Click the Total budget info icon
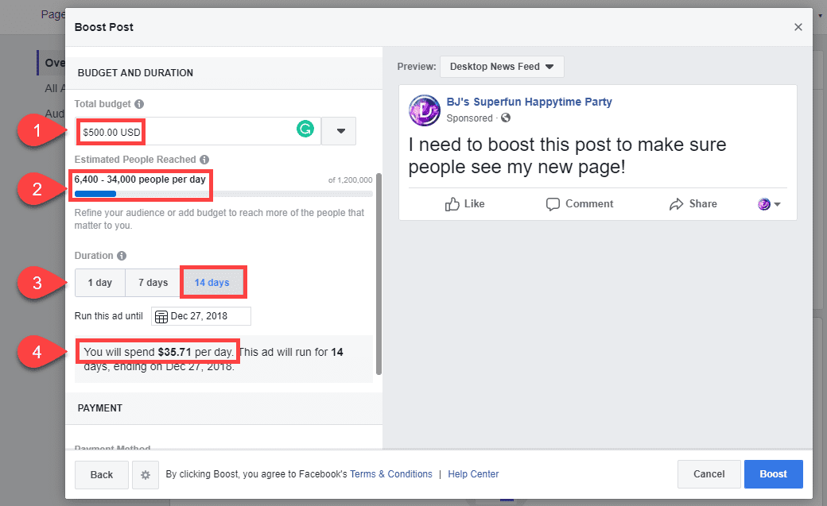Screen dimensions: 827x506 tap(139, 103)
